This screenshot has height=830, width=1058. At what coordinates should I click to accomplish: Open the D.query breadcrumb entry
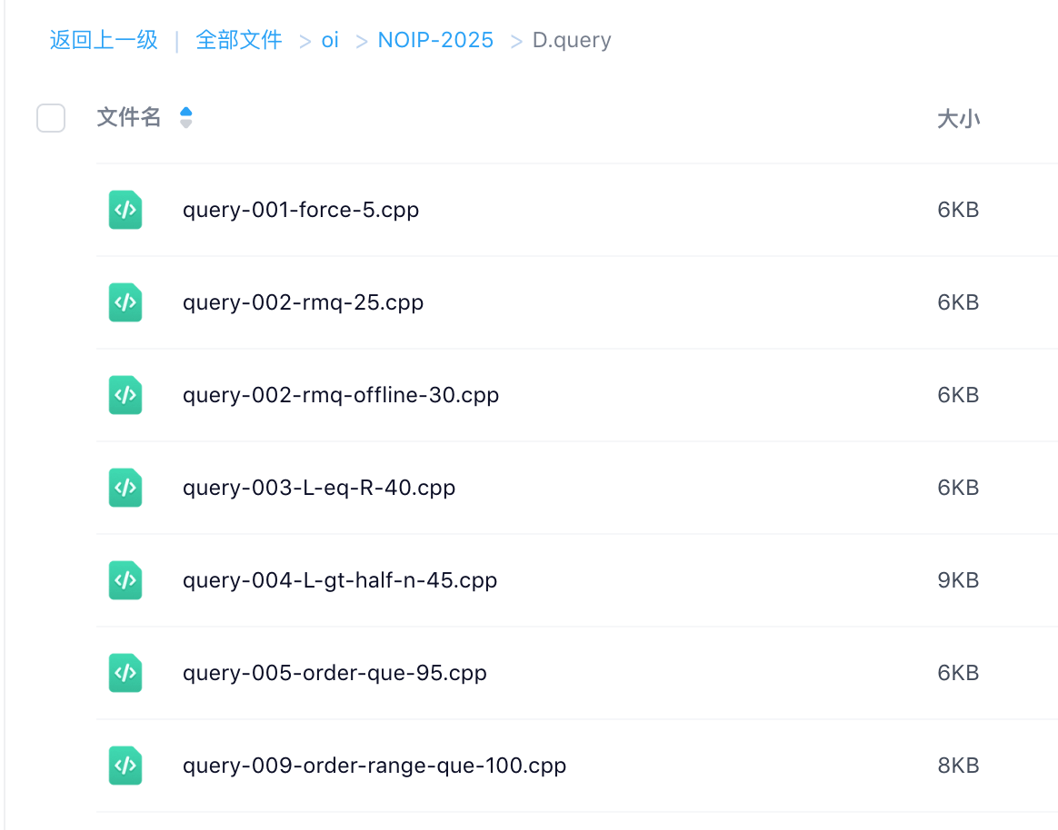coord(572,40)
